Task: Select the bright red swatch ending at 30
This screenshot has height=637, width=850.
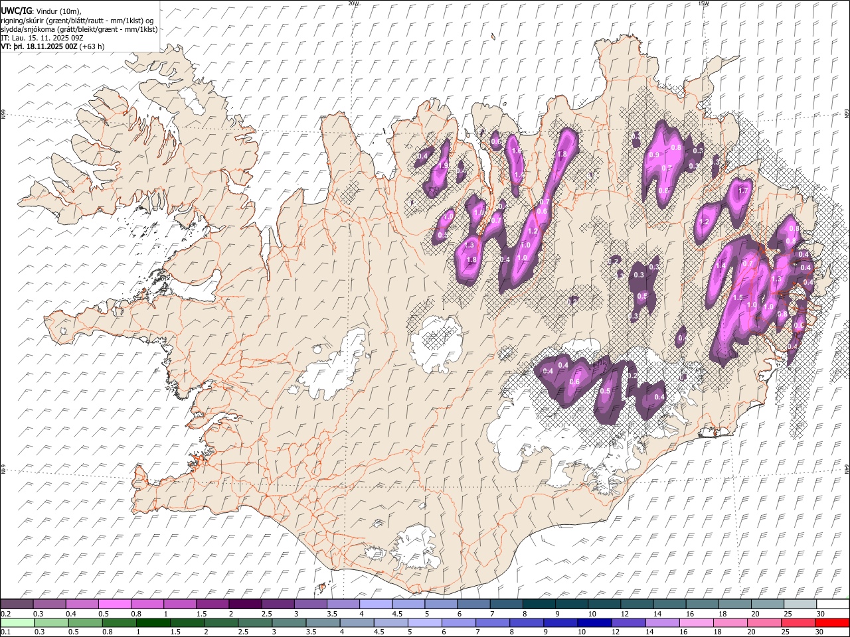Action: [x=831, y=622]
